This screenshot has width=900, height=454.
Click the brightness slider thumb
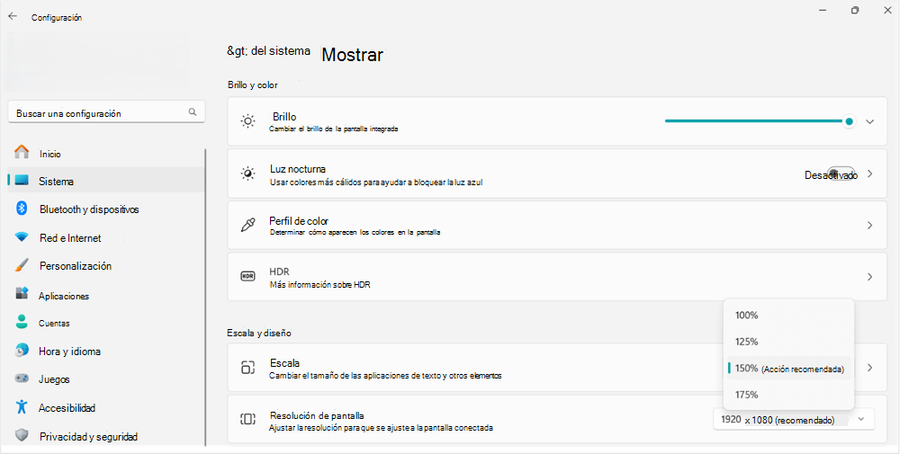pyautogui.click(x=849, y=121)
